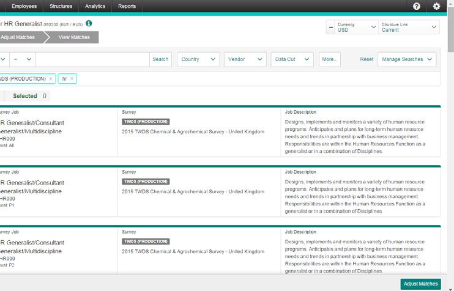Image resolution: width=454 pixels, height=291 pixels.
Task: Click the More... filters button
Action: click(x=330, y=59)
